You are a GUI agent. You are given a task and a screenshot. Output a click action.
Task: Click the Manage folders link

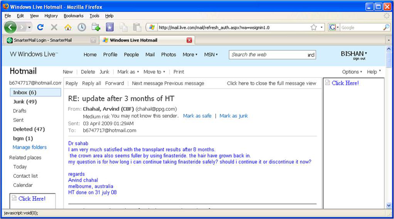[x=30, y=147]
